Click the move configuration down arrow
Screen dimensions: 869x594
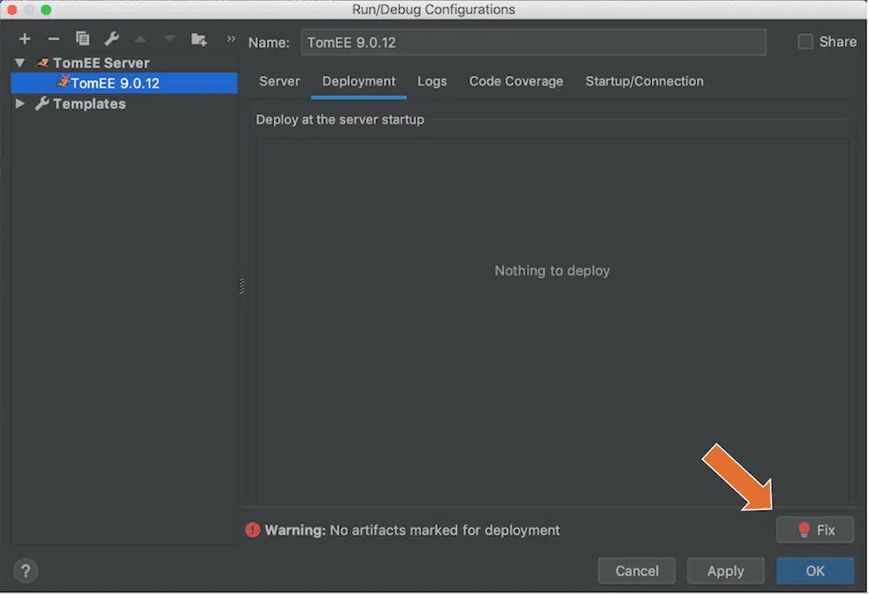coord(169,39)
